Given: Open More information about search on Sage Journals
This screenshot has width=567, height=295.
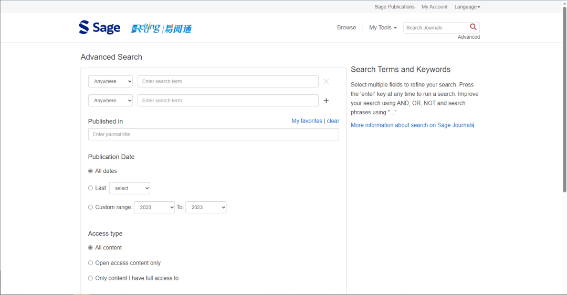Looking at the screenshot, I should click(412, 125).
